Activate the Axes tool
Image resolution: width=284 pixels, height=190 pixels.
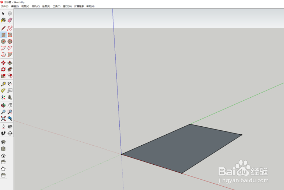3,97
